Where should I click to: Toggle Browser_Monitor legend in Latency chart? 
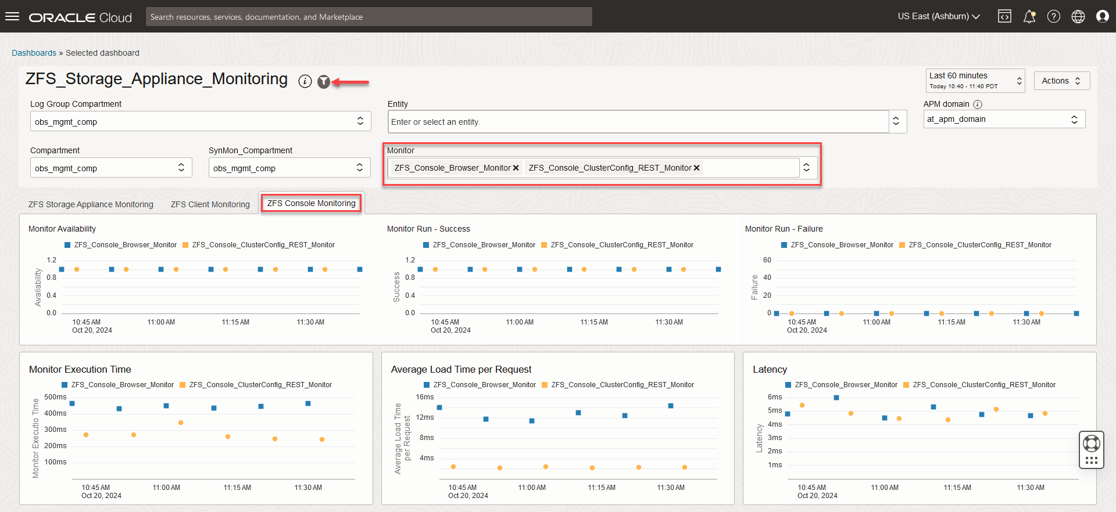842,385
